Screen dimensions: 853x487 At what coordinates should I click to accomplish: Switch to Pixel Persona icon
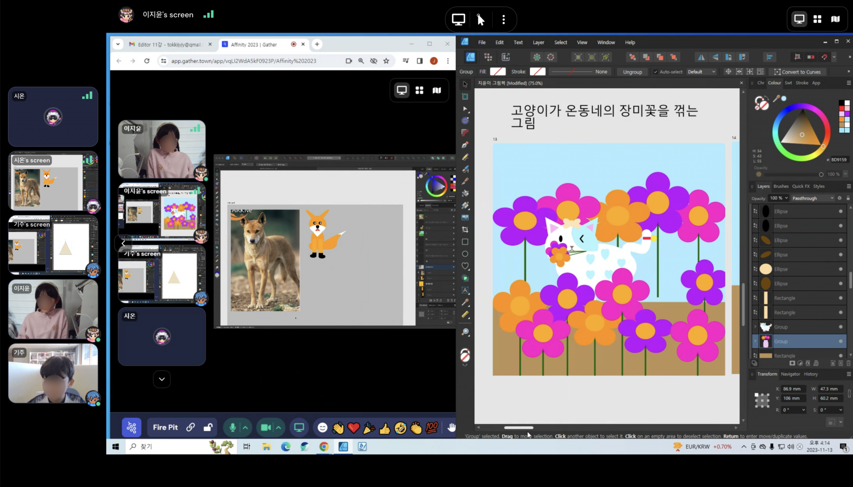click(488, 57)
